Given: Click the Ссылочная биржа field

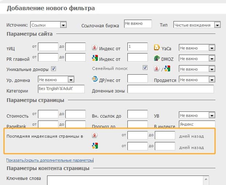Looking at the screenshot, I should (x=138, y=24).
